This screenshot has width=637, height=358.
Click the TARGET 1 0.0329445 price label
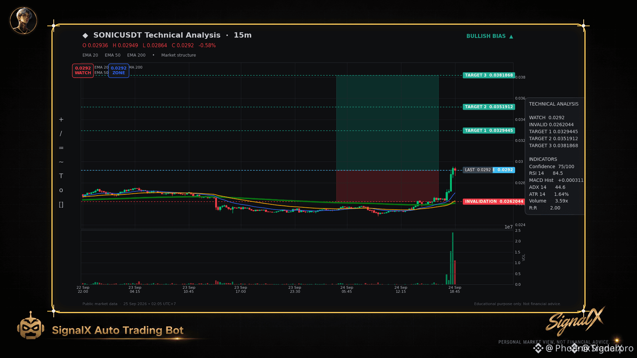(489, 130)
